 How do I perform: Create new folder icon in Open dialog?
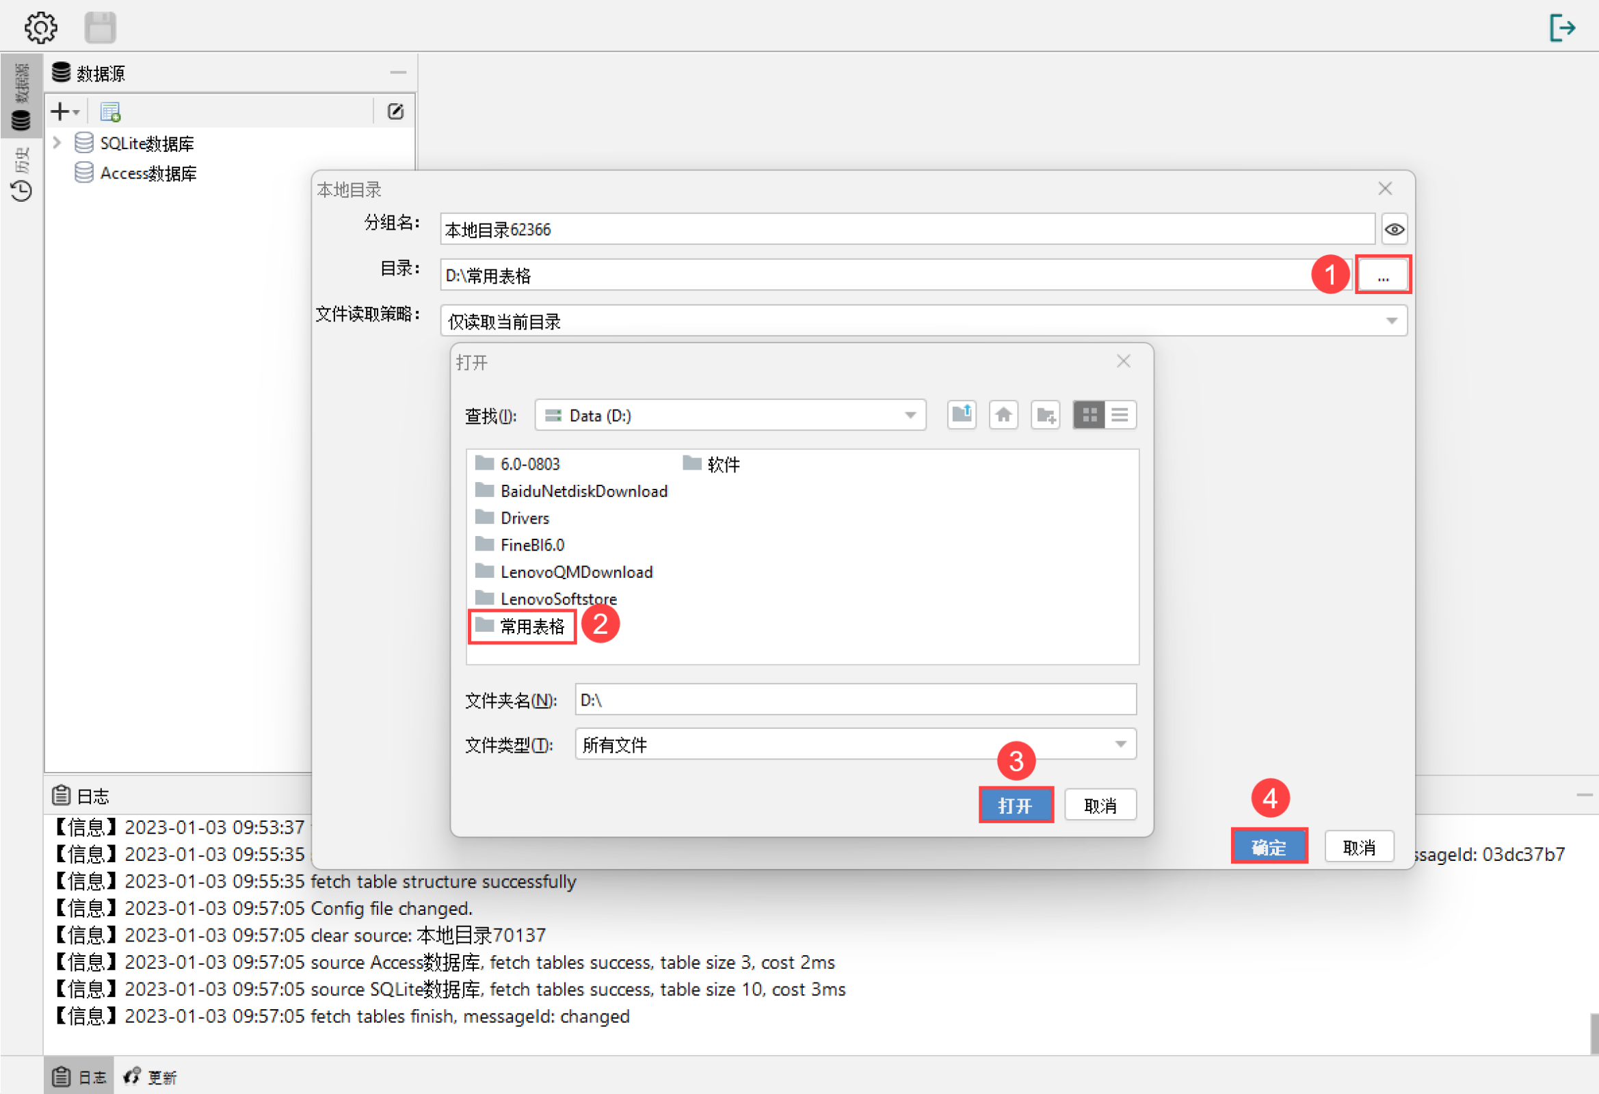[x=1045, y=415]
